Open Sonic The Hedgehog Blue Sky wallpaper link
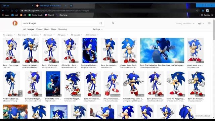 [x=162, y=65]
